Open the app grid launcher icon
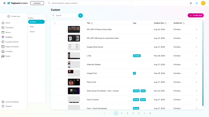Viewport: 209px width, 117px height. coord(4,3)
